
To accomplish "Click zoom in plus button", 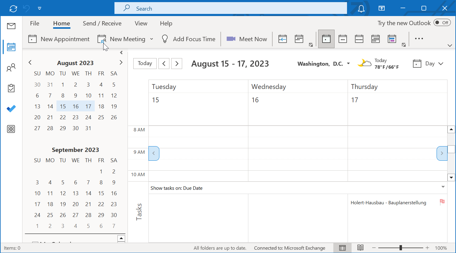I will pos(427,248).
